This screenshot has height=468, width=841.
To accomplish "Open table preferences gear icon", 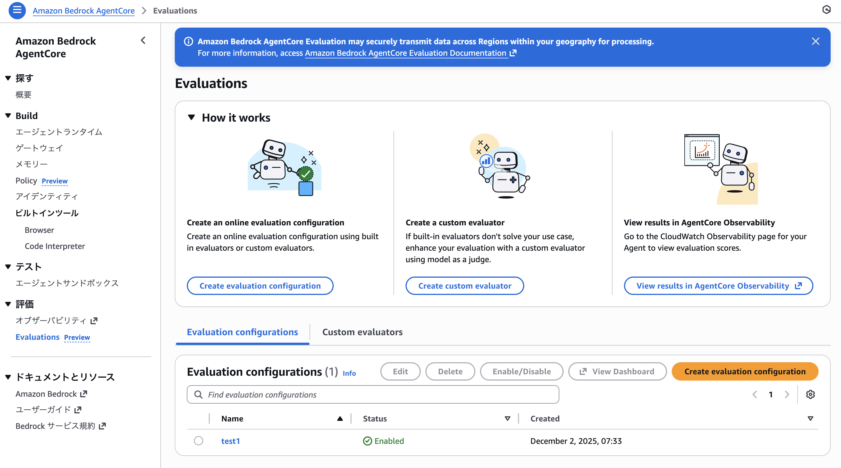I will tap(810, 394).
